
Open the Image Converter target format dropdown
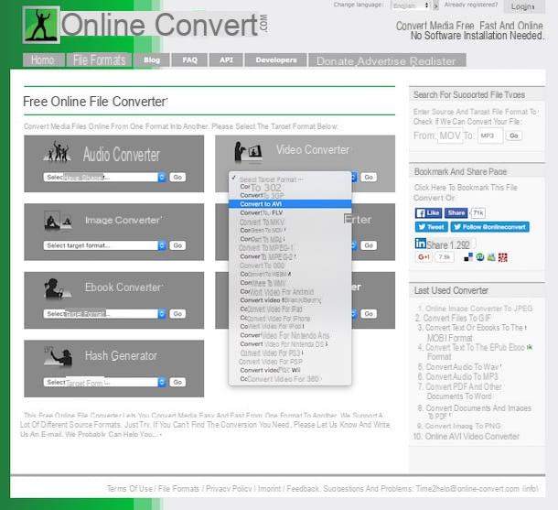click(x=104, y=245)
